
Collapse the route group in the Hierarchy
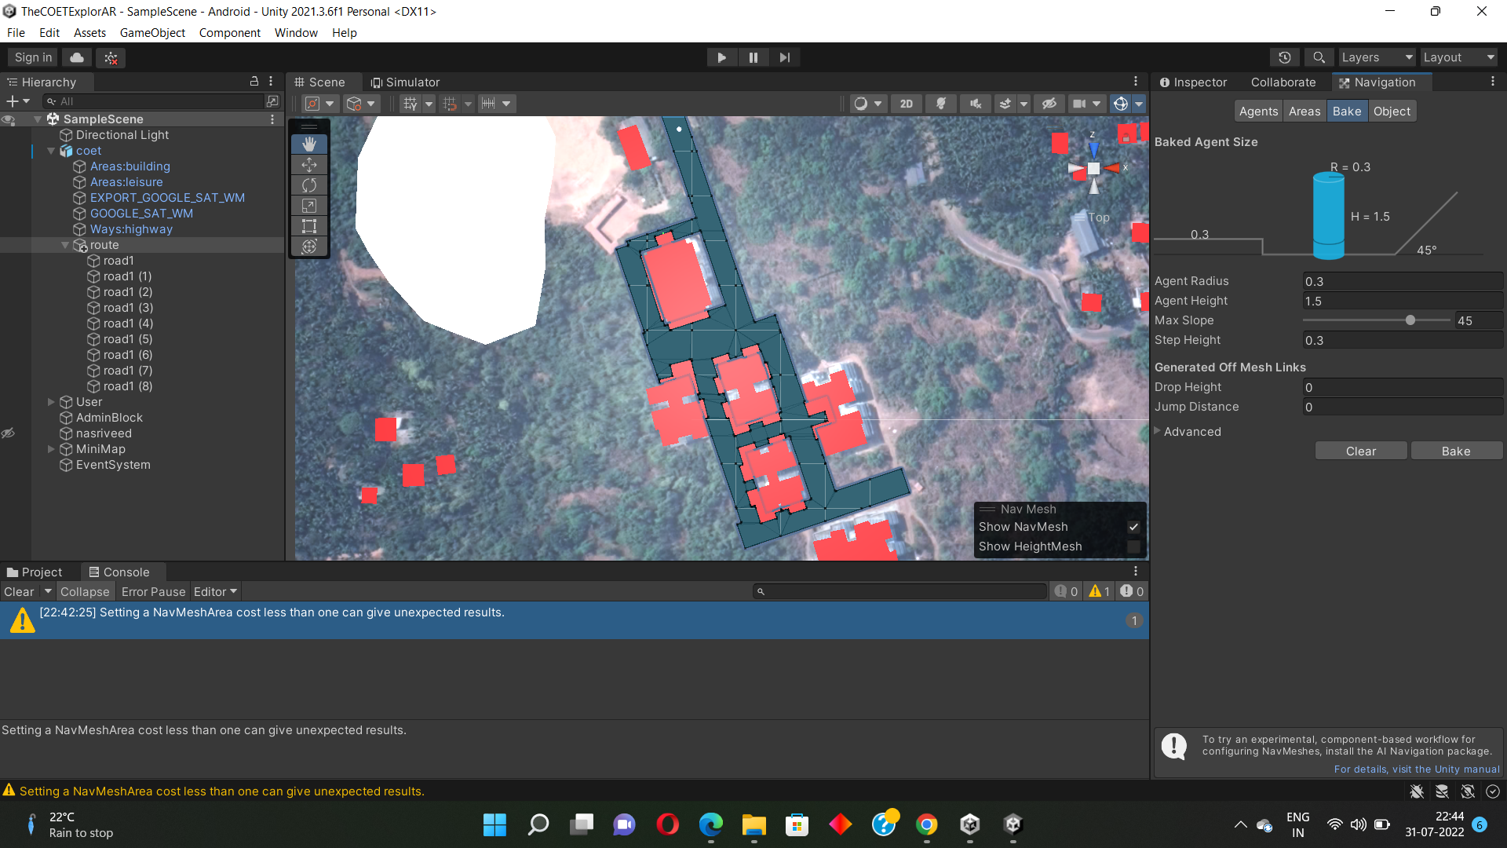pos(65,245)
